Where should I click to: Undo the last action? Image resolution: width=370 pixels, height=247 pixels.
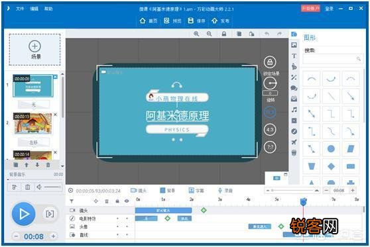coord(267,34)
